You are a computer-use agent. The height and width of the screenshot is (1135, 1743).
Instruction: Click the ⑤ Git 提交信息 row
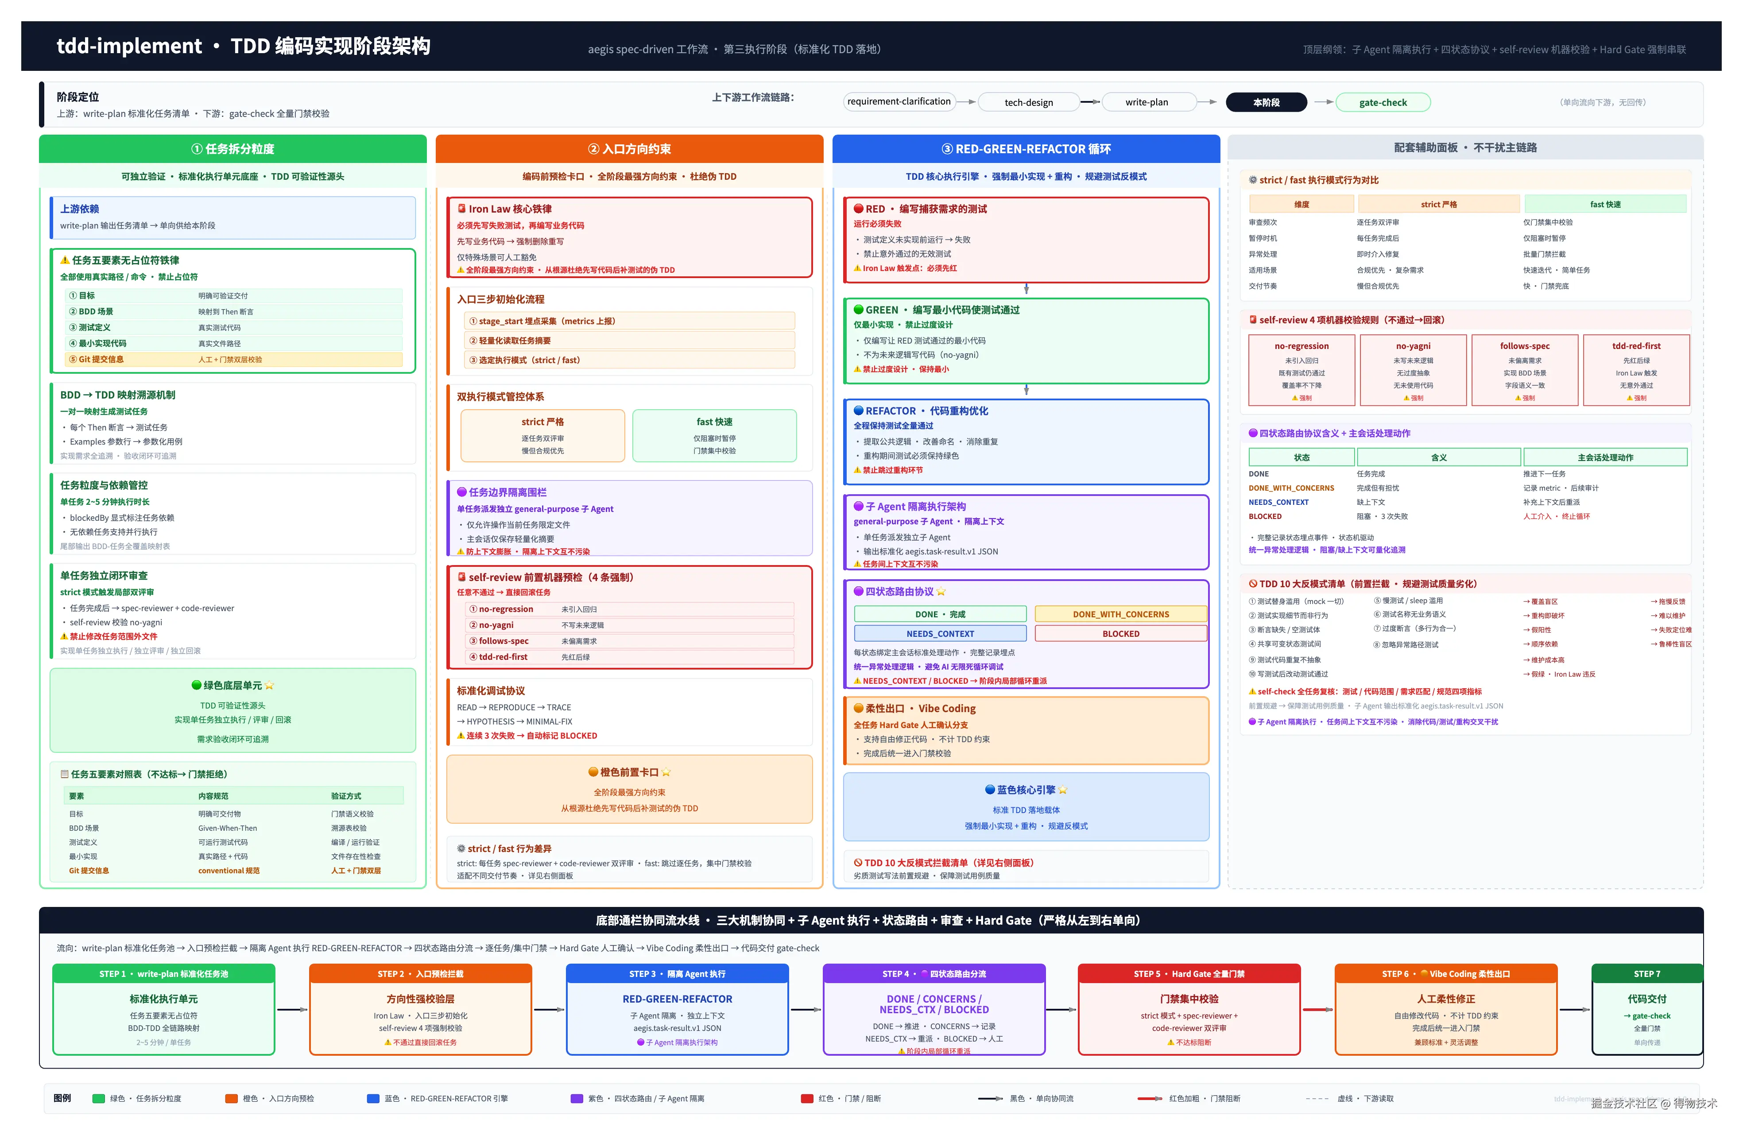click(234, 360)
